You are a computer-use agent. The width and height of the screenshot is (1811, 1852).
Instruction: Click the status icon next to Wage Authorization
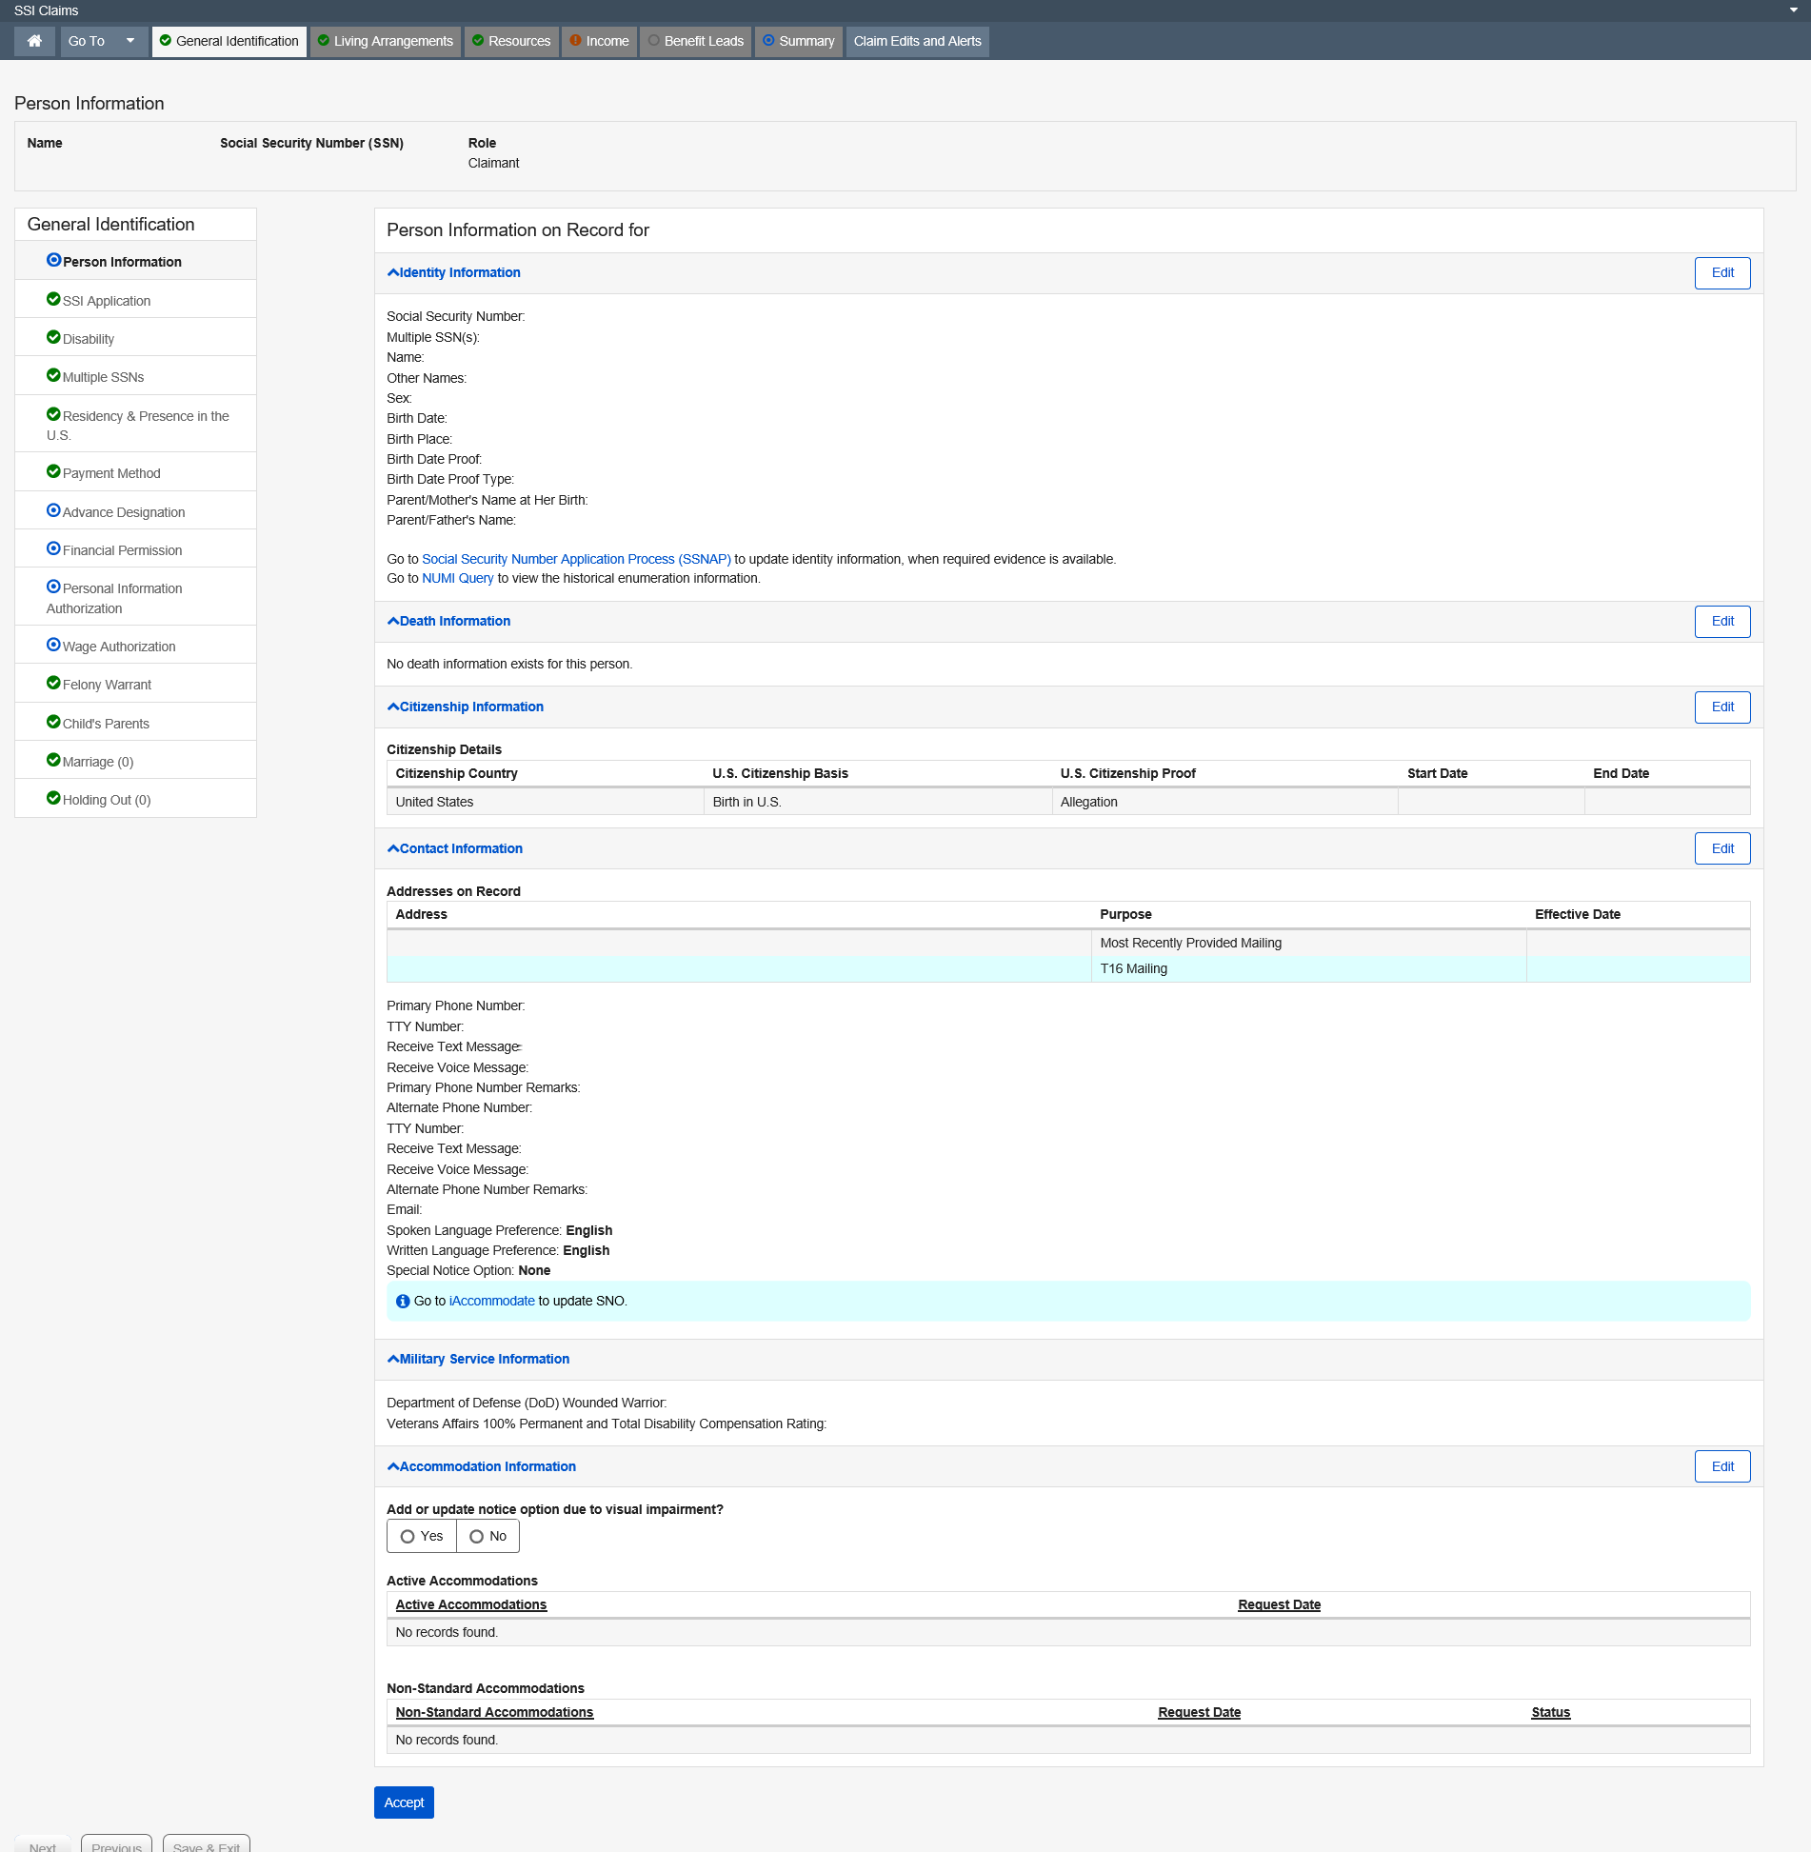pyautogui.click(x=53, y=646)
